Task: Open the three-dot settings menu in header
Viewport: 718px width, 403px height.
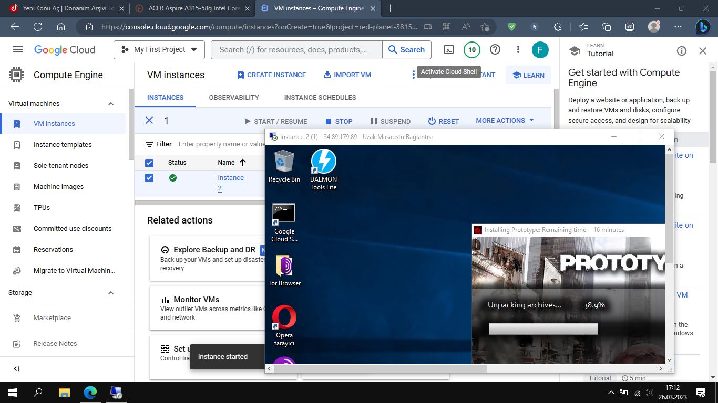Action: [518, 50]
